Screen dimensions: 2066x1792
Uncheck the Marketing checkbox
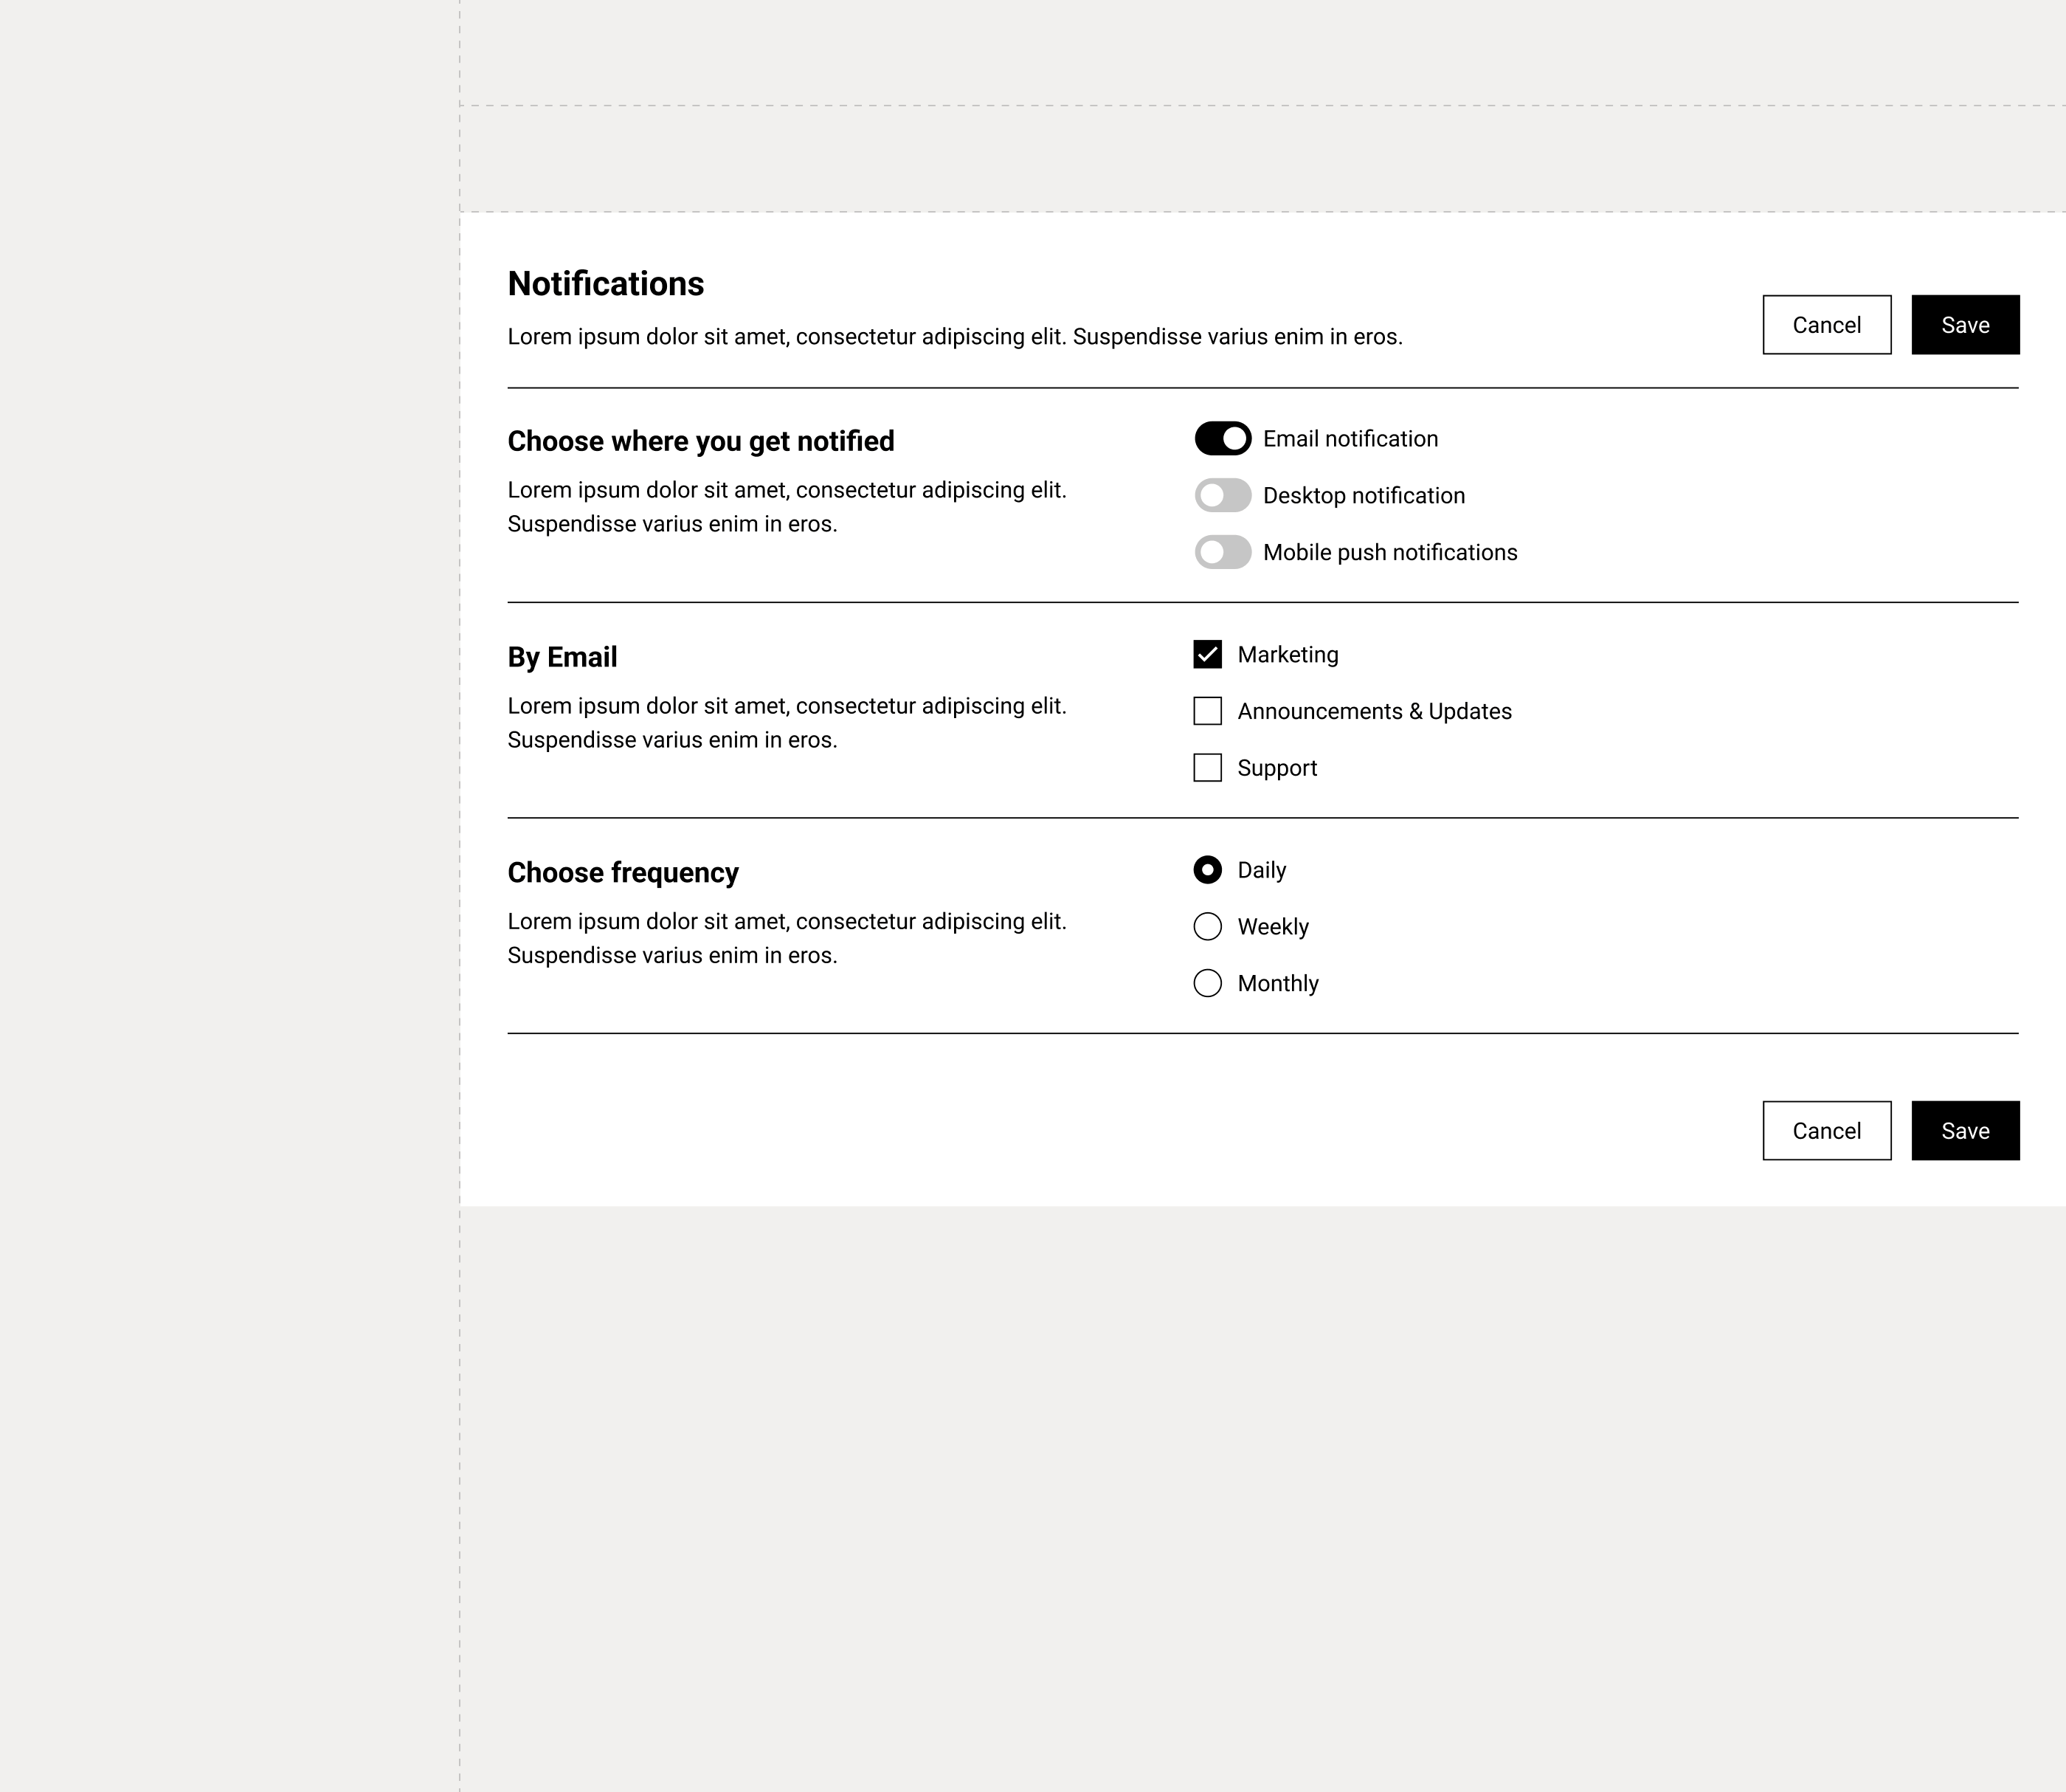(1207, 655)
